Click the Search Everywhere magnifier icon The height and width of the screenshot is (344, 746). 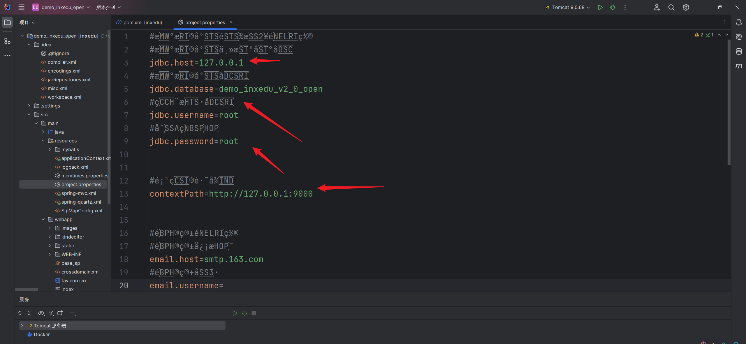(671, 7)
